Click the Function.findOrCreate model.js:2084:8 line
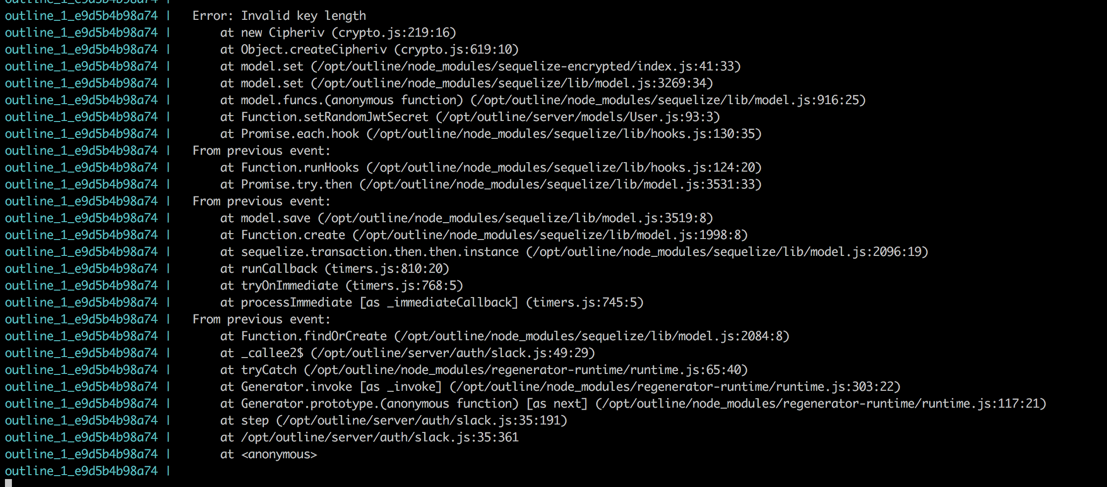 point(505,336)
